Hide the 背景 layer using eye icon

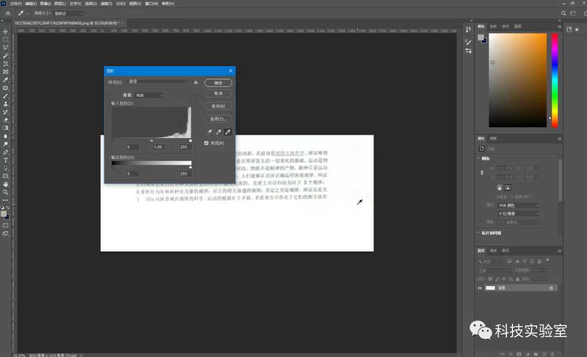pyautogui.click(x=479, y=288)
